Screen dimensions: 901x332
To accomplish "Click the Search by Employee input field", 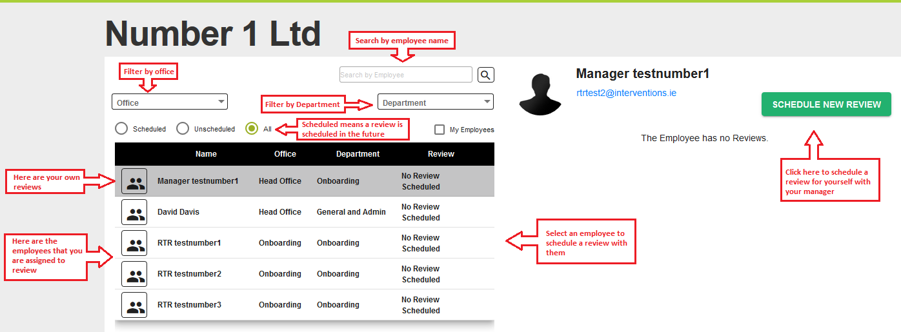I will 405,75.
